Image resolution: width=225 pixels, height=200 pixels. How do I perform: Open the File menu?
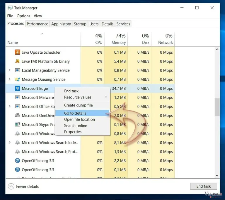click(10, 16)
